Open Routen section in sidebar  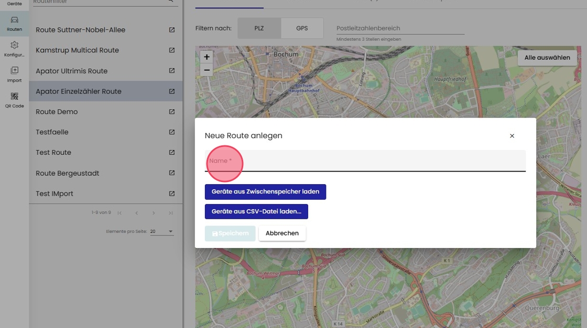(14, 24)
